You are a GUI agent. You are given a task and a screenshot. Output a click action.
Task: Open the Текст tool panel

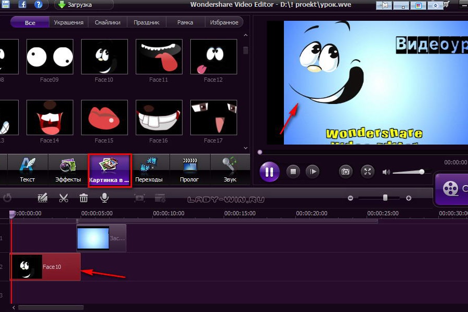(28, 170)
